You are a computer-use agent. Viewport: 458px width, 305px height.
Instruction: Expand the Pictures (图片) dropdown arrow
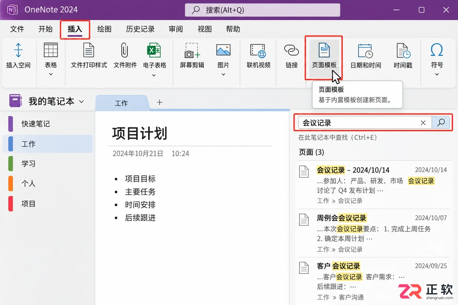[x=223, y=74]
